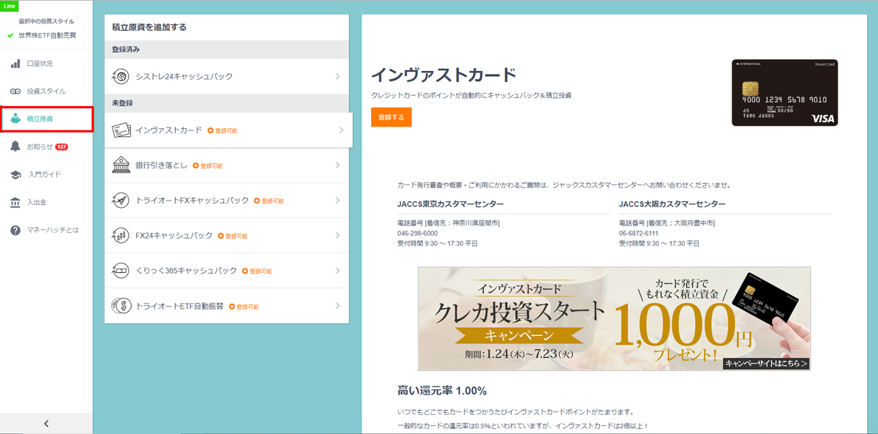Click the 口座状況 bar chart icon
The width and height of the screenshot is (878, 434).
tap(15, 64)
